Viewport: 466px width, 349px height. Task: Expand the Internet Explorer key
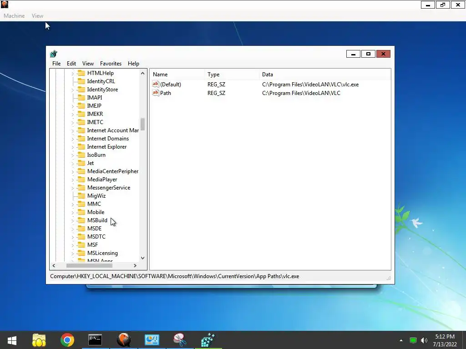72,147
